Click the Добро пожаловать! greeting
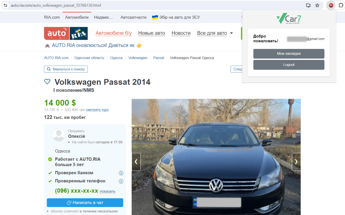345x215 pixels. click(266, 39)
